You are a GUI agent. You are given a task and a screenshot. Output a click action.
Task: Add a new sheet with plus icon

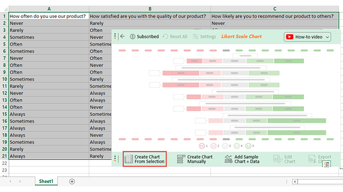coord(72,181)
